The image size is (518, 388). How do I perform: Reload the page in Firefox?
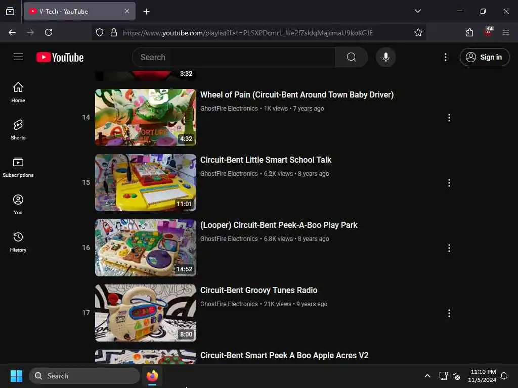(x=49, y=32)
